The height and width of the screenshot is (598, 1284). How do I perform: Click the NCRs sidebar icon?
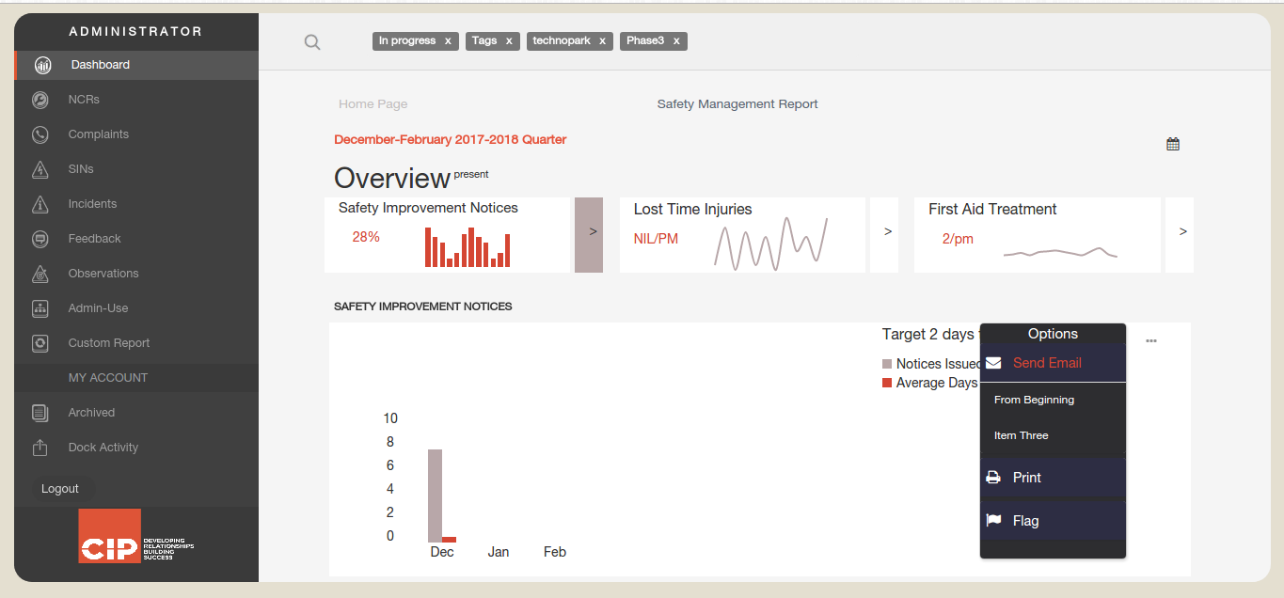point(40,100)
